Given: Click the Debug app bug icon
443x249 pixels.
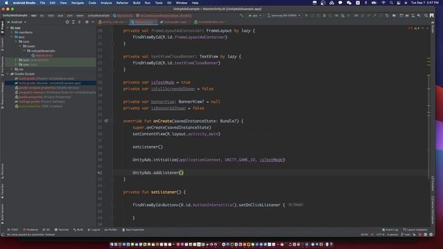Looking at the screenshot, I should [x=324, y=15].
